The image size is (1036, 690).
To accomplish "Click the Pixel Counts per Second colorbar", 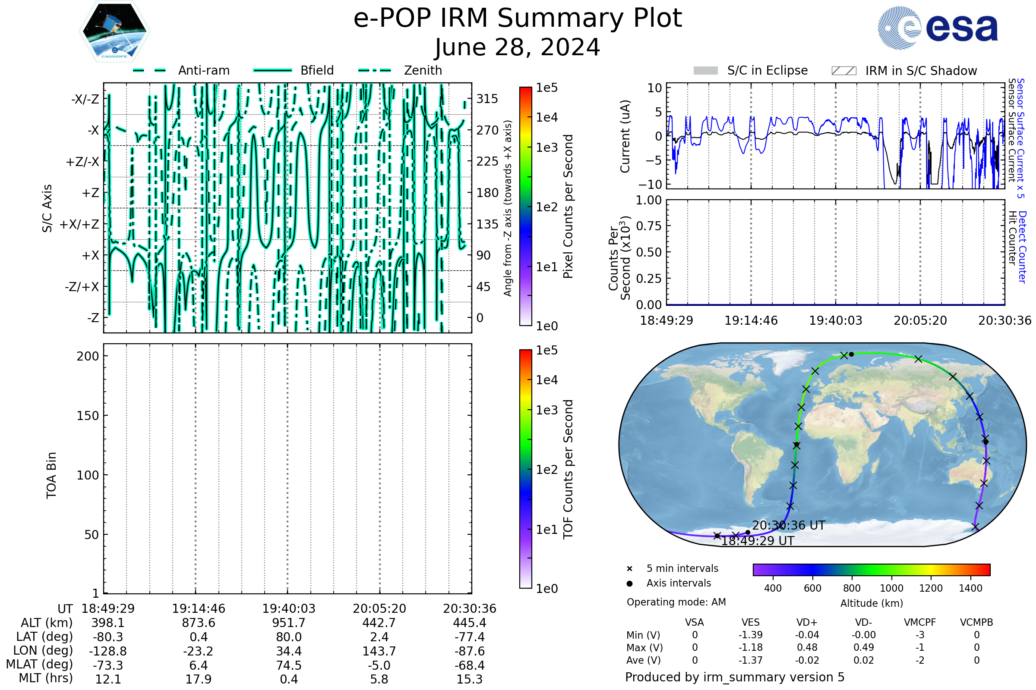I will 525,207.
